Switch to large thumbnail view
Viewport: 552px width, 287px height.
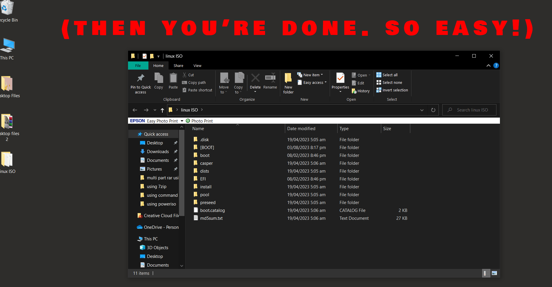(x=494, y=273)
